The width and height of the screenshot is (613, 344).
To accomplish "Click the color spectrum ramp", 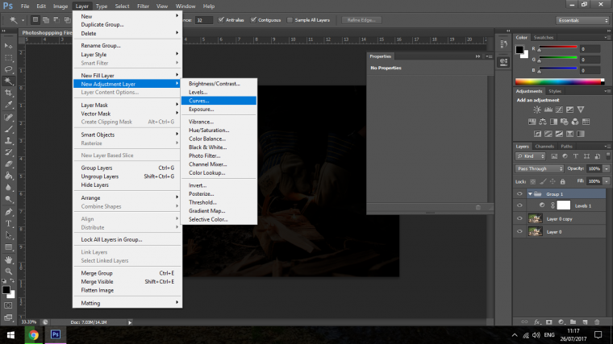I will coord(560,81).
